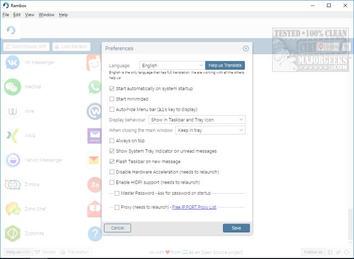Click the VK Messenger service icon
Screen dimensions: 354x259
(12, 63)
